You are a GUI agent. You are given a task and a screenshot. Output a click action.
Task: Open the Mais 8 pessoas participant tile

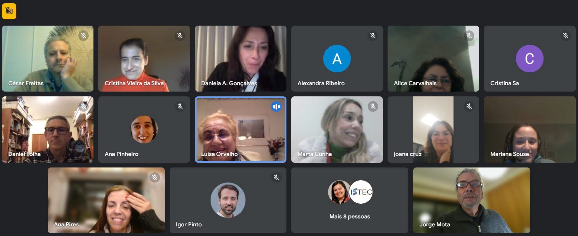pos(350,200)
